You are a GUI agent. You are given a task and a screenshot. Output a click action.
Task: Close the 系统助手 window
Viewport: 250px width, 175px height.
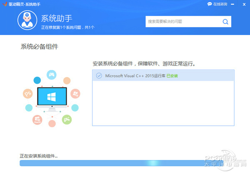(244, 4)
